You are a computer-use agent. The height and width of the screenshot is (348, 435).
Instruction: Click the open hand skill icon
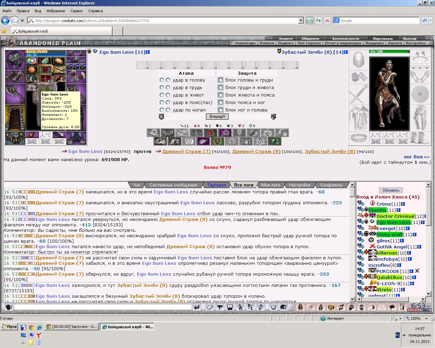(x=246, y=141)
